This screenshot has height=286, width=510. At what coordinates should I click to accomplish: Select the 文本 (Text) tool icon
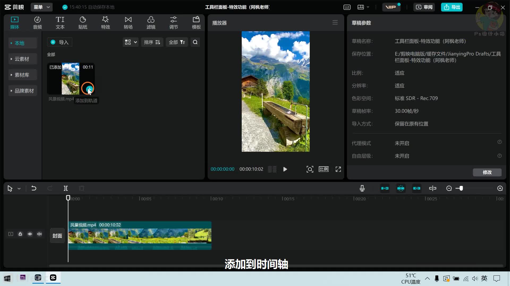click(60, 22)
